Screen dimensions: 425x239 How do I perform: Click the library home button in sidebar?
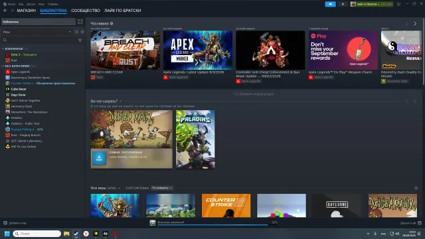39,22
